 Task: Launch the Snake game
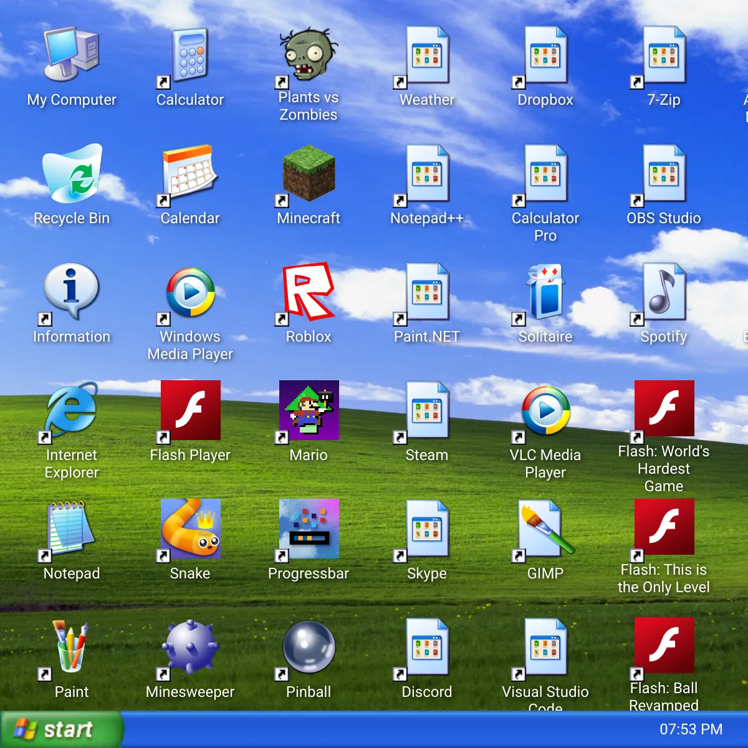190,529
